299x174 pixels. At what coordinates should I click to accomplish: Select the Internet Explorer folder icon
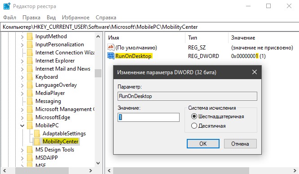click(x=30, y=61)
